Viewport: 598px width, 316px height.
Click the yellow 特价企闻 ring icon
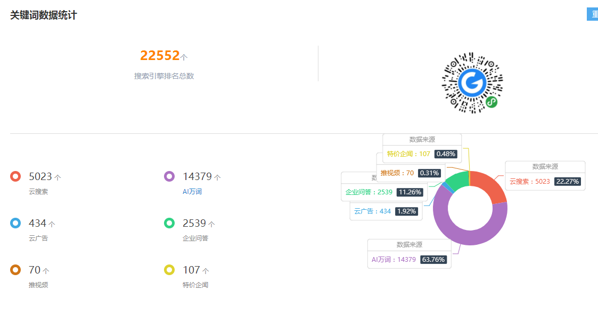coord(169,270)
